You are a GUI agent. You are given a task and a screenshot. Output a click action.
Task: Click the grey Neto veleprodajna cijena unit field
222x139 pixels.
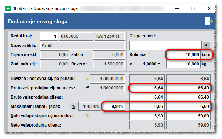click(x=147, y=125)
